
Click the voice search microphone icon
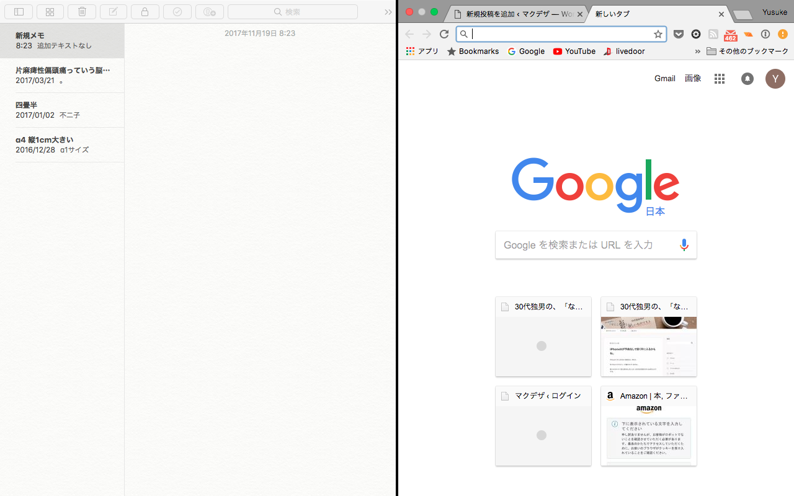coord(684,245)
